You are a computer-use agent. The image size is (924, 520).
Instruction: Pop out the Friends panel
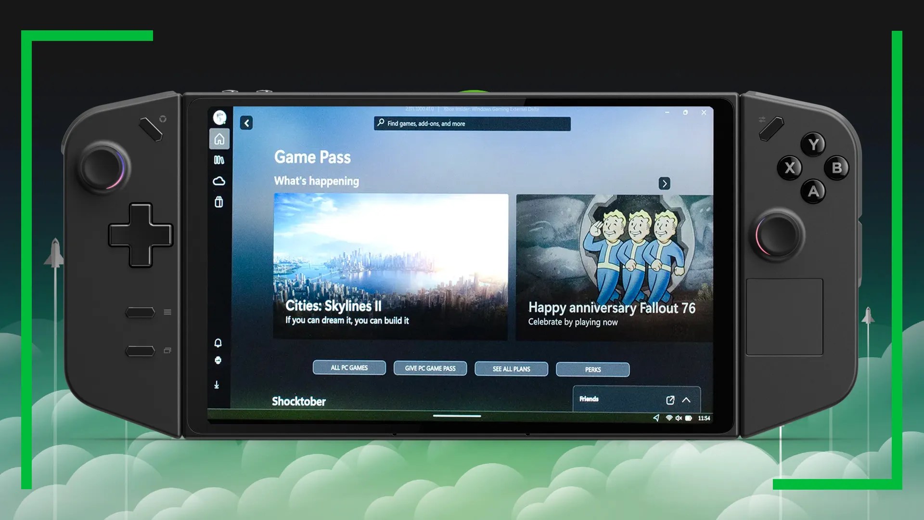(x=670, y=400)
